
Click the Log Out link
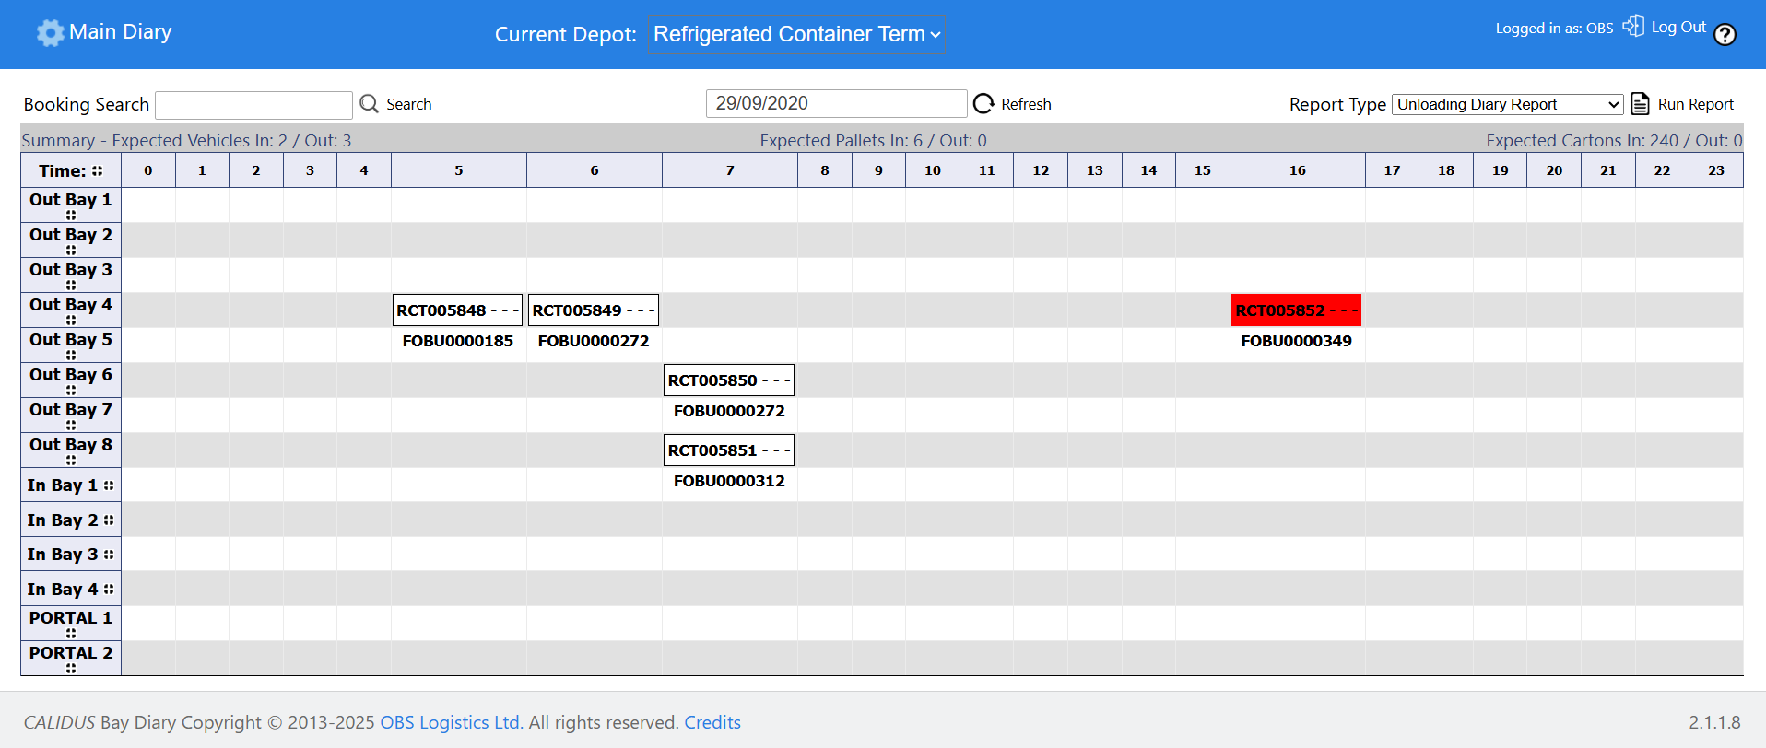pos(1678,27)
